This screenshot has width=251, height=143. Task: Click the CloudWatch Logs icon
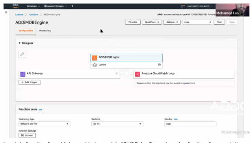(138, 74)
